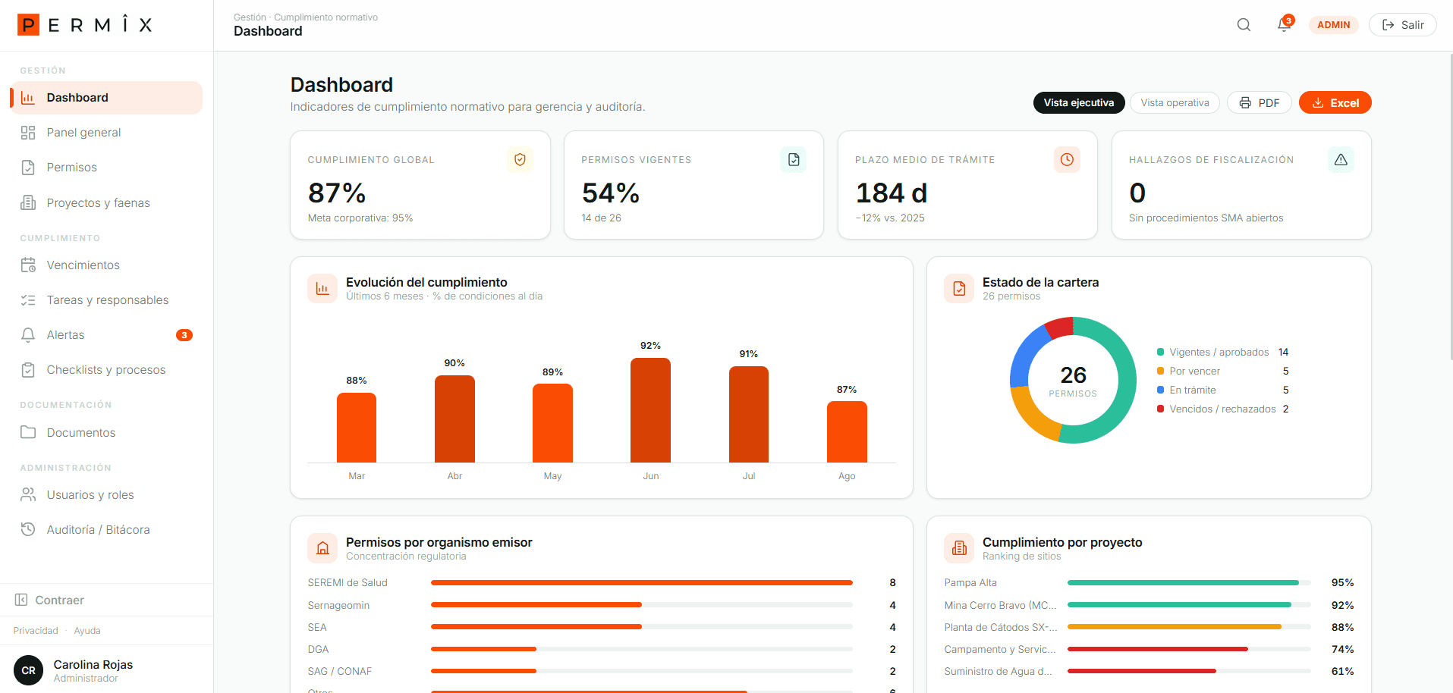Open Alertas in the sidebar
The height and width of the screenshot is (693, 1453).
[106, 335]
